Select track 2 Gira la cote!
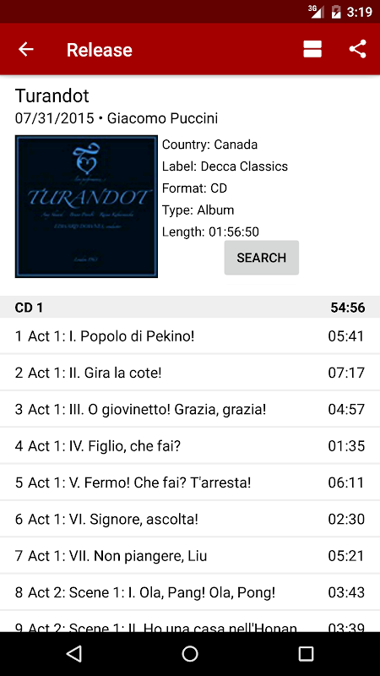This screenshot has width=380, height=676. coord(190,373)
